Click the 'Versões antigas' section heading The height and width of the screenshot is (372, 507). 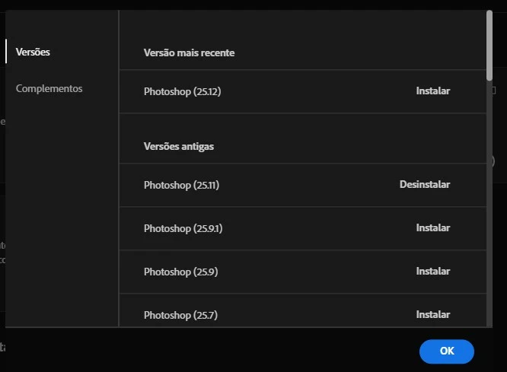point(179,146)
